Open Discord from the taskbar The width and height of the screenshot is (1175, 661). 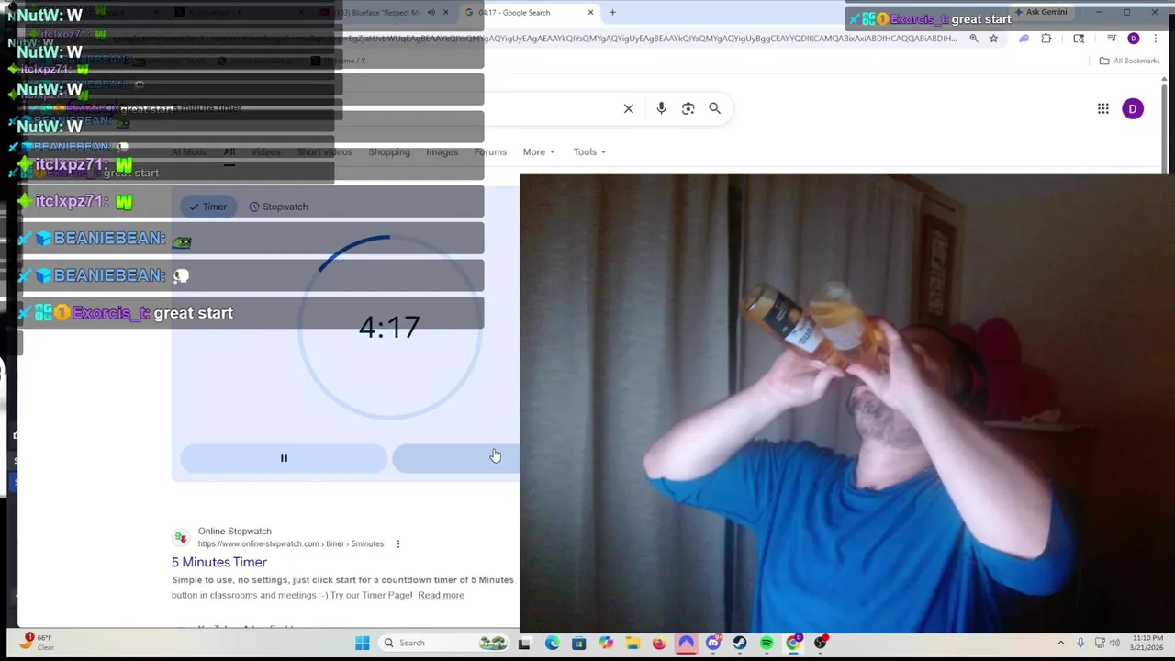click(713, 643)
